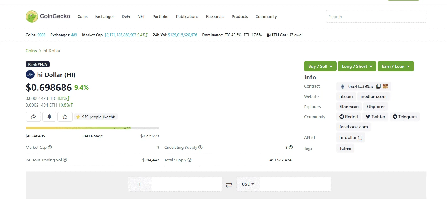Open Publications menu
Screen dimensions: 447x209
(x=187, y=16)
